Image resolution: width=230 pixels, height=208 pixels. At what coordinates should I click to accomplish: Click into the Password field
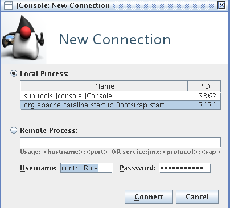click(x=184, y=168)
